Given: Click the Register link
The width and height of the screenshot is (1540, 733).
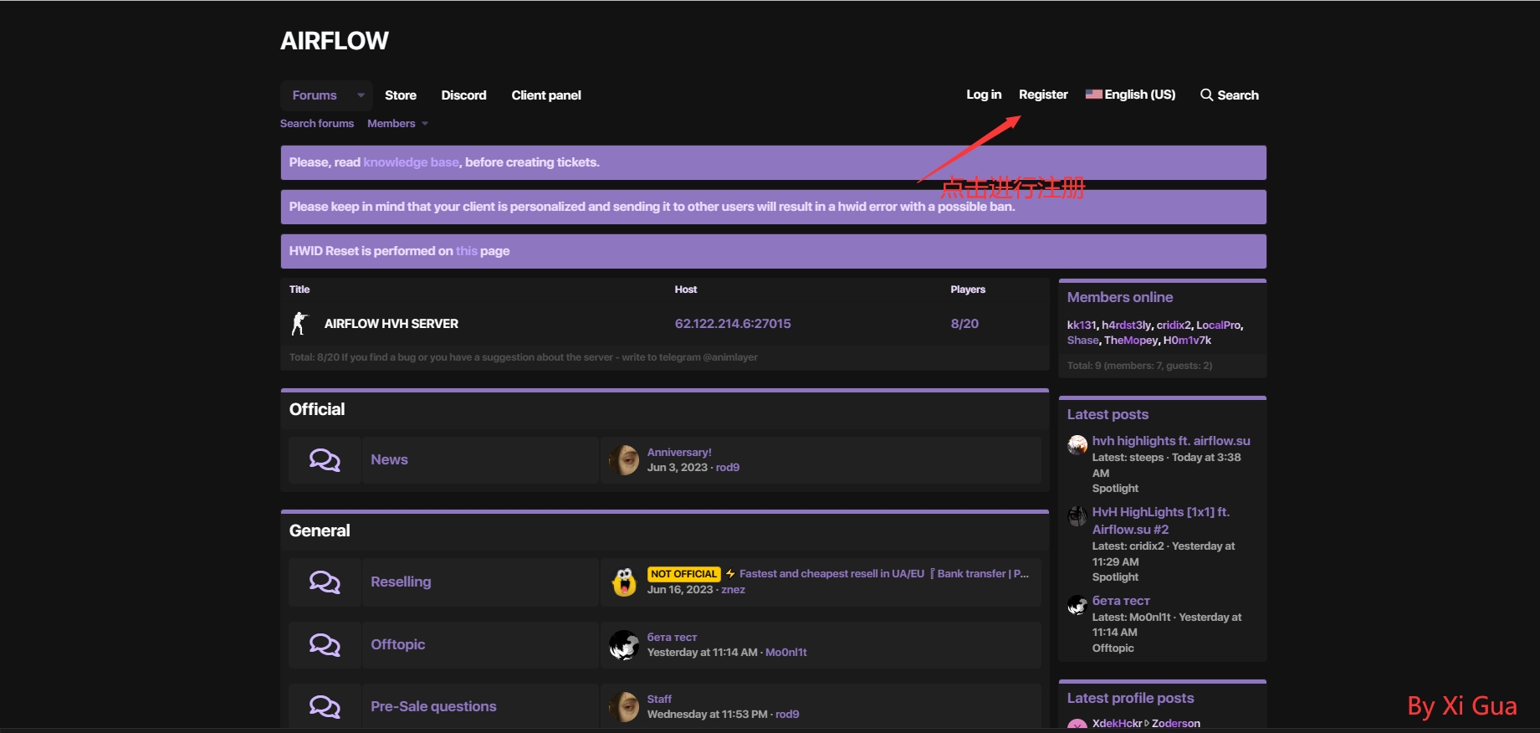Looking at the screenshot, I should (1042, 95).
